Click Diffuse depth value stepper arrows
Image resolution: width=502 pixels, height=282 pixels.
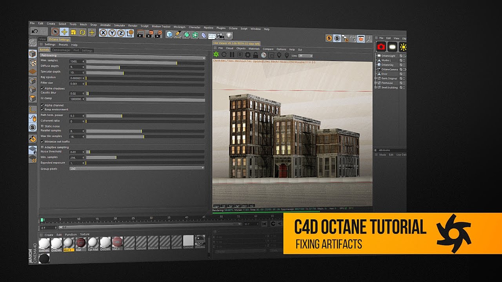click(83, 67)
